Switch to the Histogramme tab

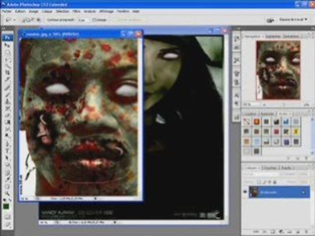273,36
